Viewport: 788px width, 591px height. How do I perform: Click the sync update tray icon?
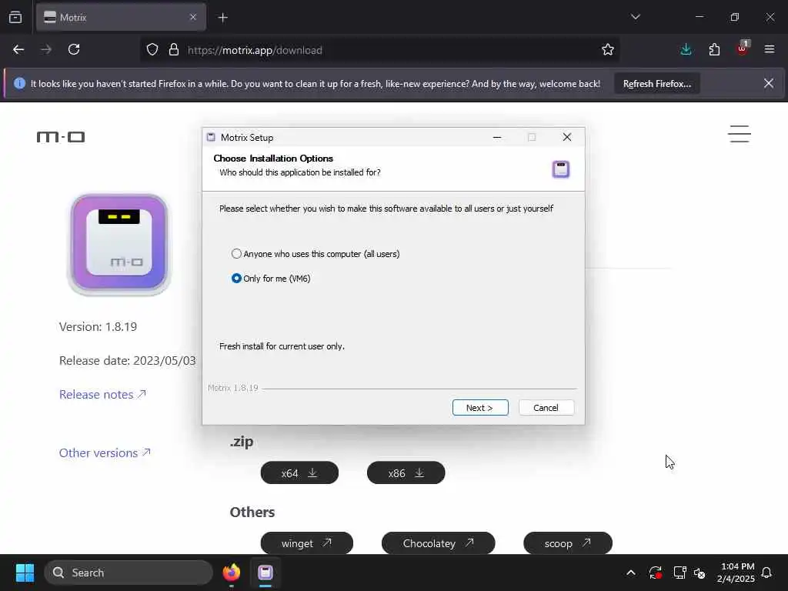point(656,573)
